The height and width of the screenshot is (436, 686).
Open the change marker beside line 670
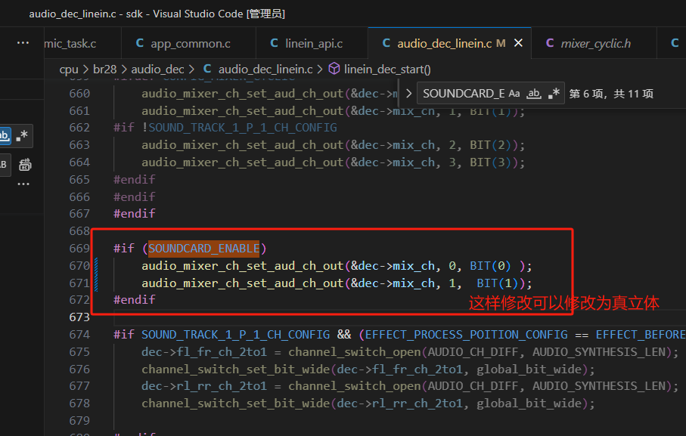pyautogui.click(x=96, y=266)
